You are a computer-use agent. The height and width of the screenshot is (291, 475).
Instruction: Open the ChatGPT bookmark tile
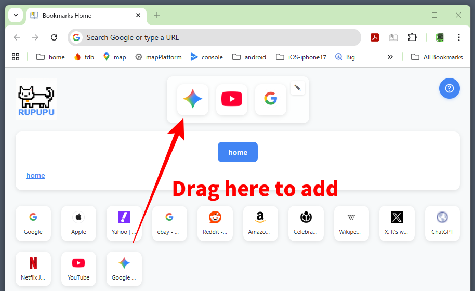tap(442, 223)
